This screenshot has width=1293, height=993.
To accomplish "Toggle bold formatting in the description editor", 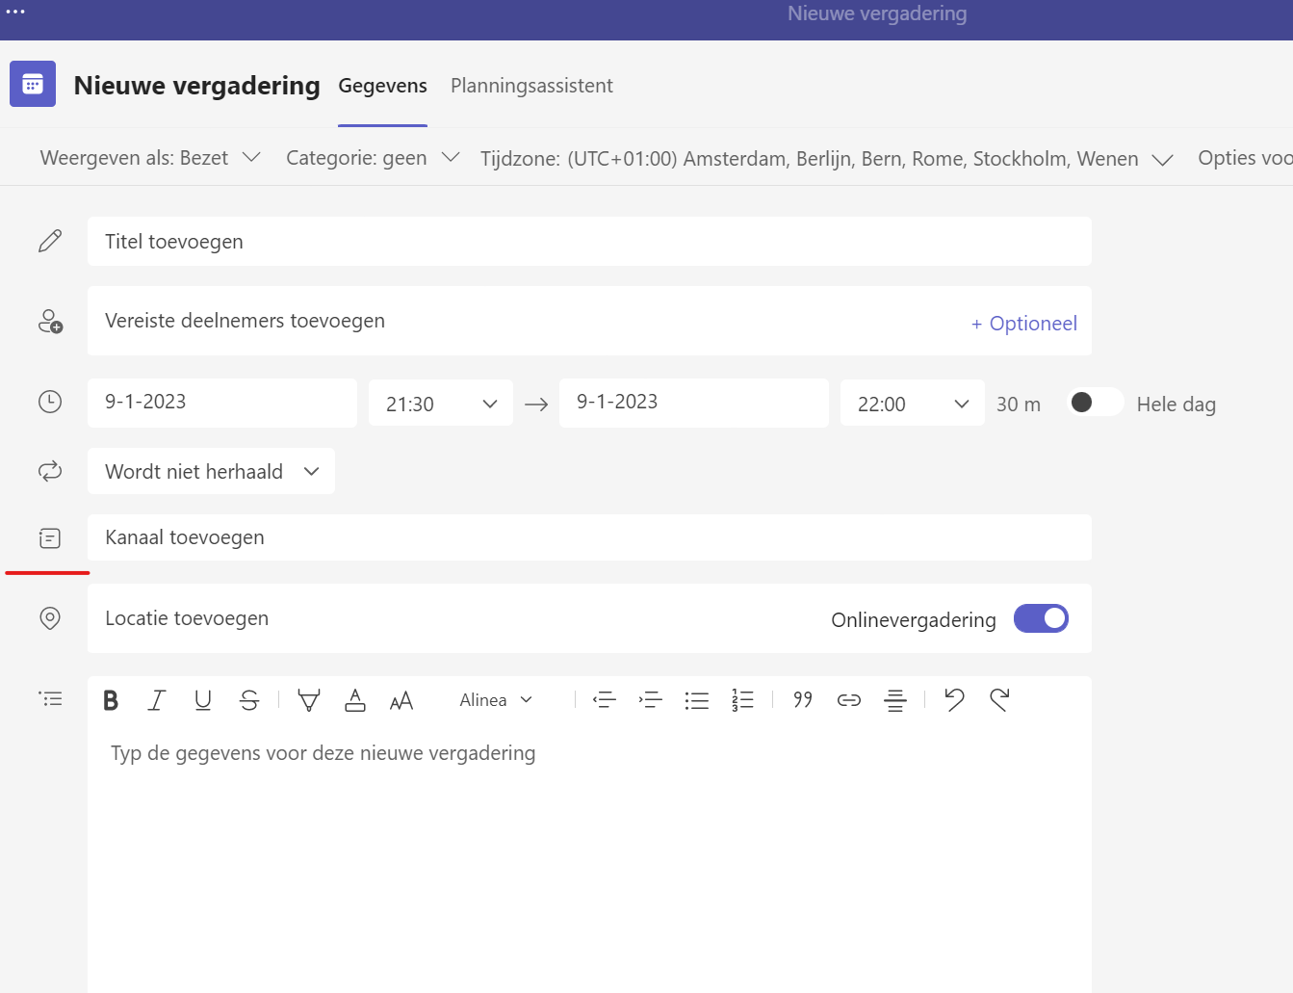I will [x=111, y=700].
